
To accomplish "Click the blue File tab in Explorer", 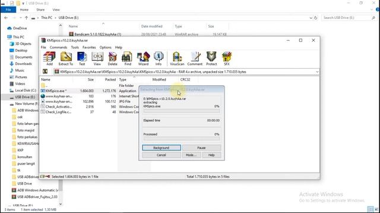I will coord(8,9).
